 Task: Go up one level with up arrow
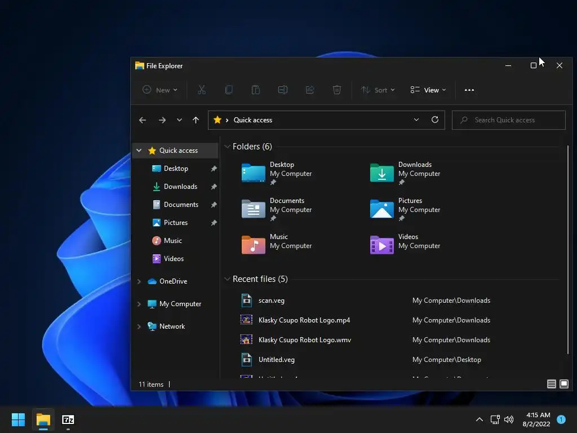[196, 120]
